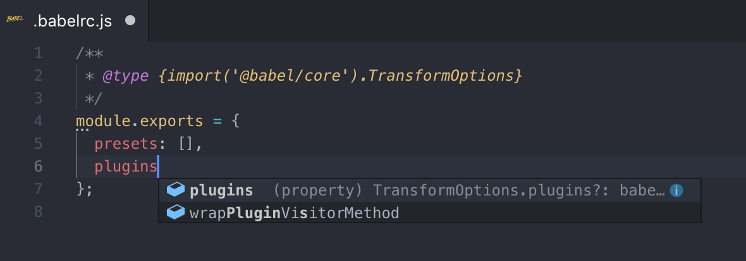Click line number 4 in the gutter

(38, 121)
